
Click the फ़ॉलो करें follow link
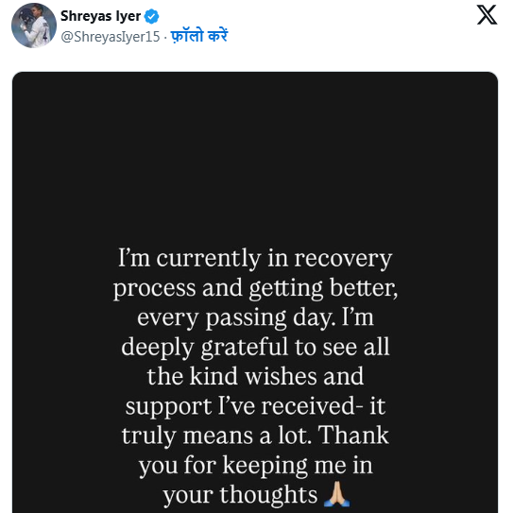(199, 36)
